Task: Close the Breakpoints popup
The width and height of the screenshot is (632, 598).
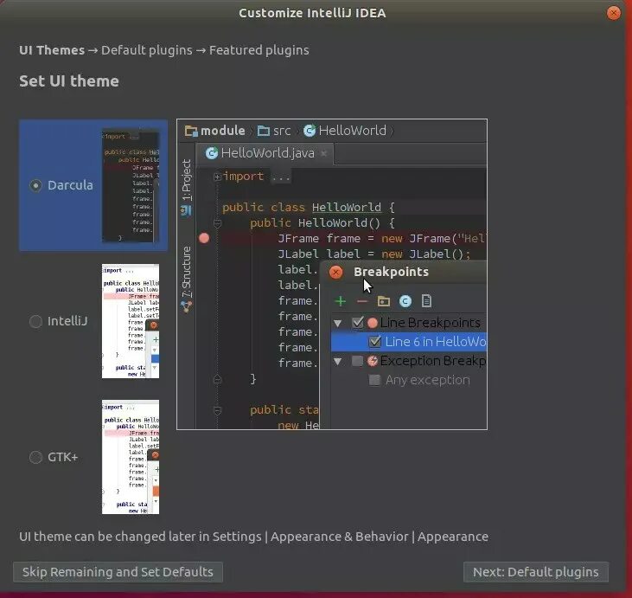Action: click(x=335, y=273)
